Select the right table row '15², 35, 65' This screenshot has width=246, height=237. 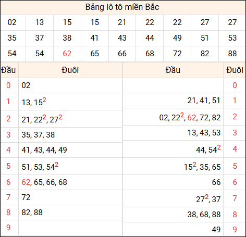[x=173, y=166]
